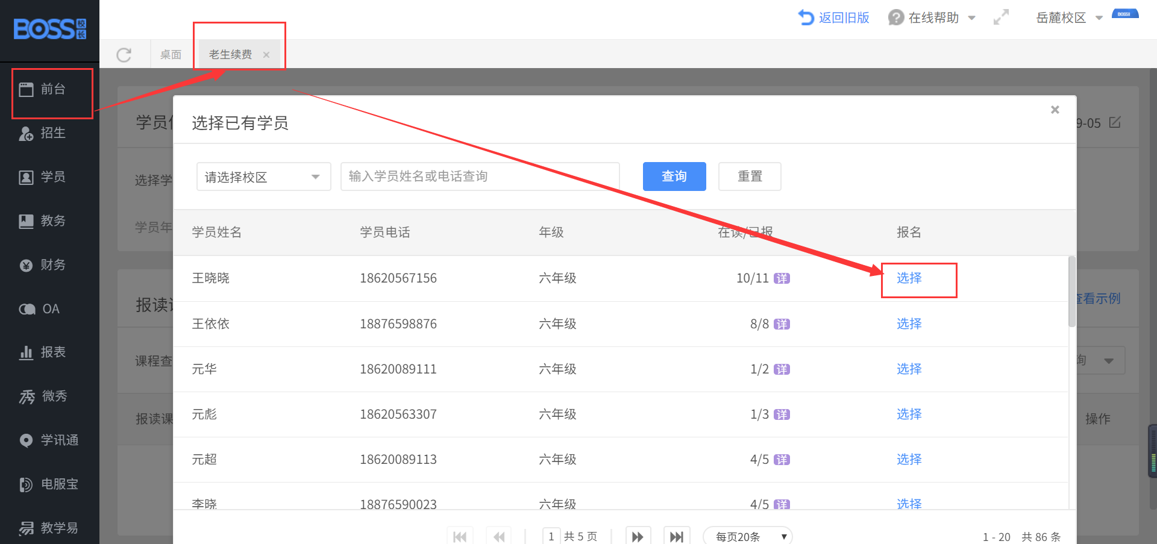1157x544 pixels.
Task: Switch to the 桌面 tab
Action: coord(171,55)
